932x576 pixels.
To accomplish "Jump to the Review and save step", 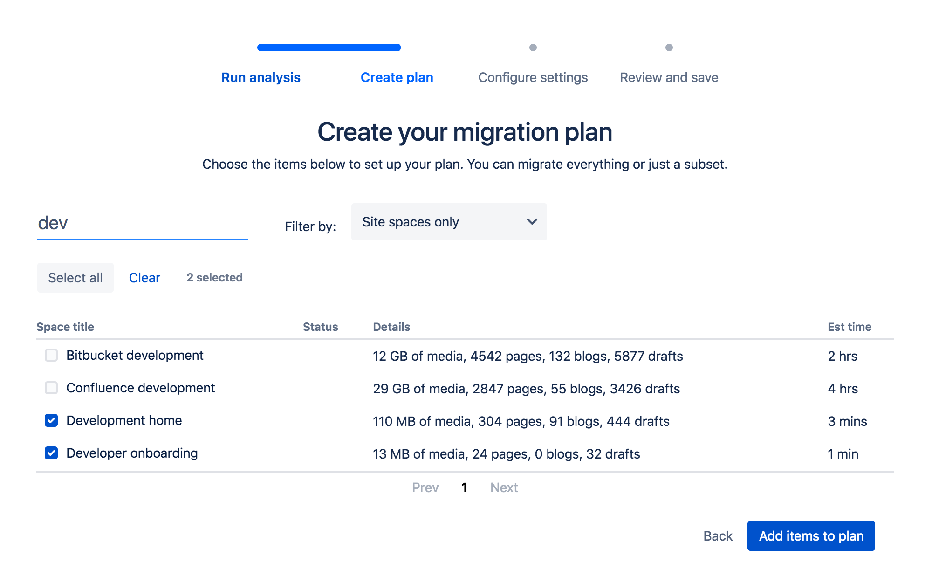I will tap(669, 77).
